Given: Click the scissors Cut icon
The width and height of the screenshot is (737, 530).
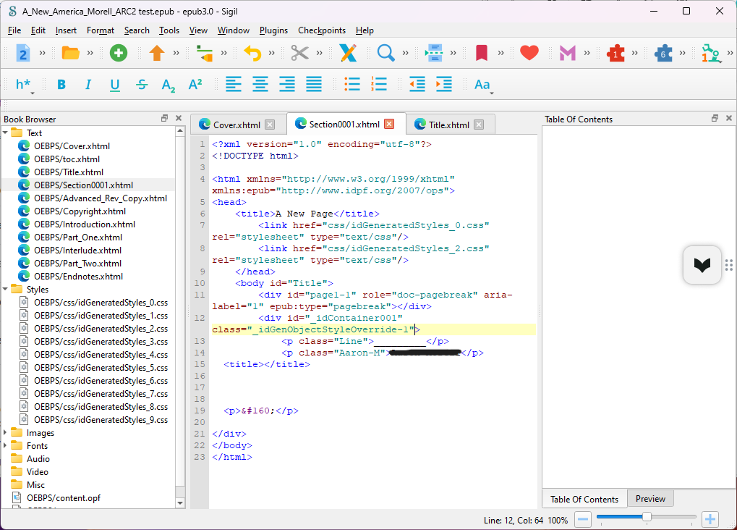Looking at the screenshot, I should [x=299, y=53].
